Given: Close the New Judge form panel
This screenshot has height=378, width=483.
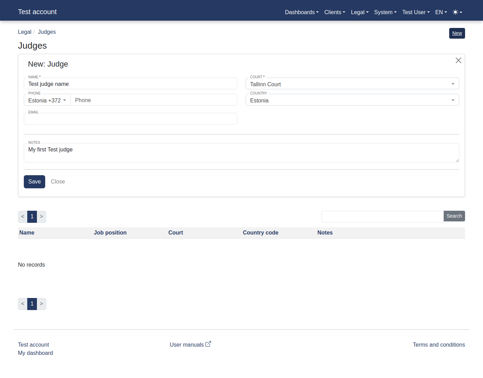Looking at the screenshot, I should coord(458,60).
